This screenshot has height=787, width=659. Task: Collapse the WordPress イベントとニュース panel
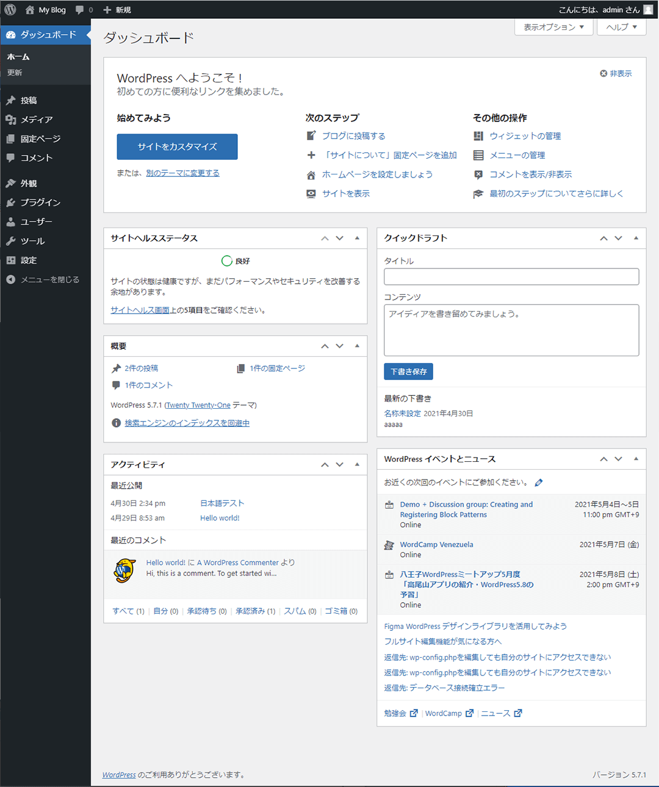pos(636,459)
